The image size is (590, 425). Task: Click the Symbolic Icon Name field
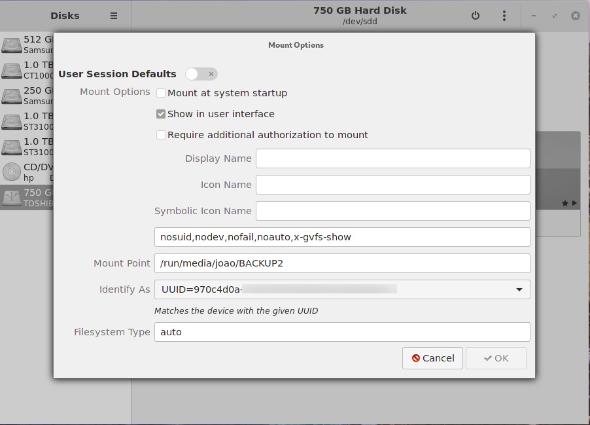click(x=393, y=211)
